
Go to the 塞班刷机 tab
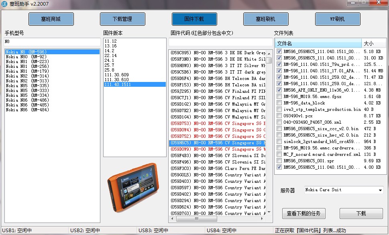[266, 19]
